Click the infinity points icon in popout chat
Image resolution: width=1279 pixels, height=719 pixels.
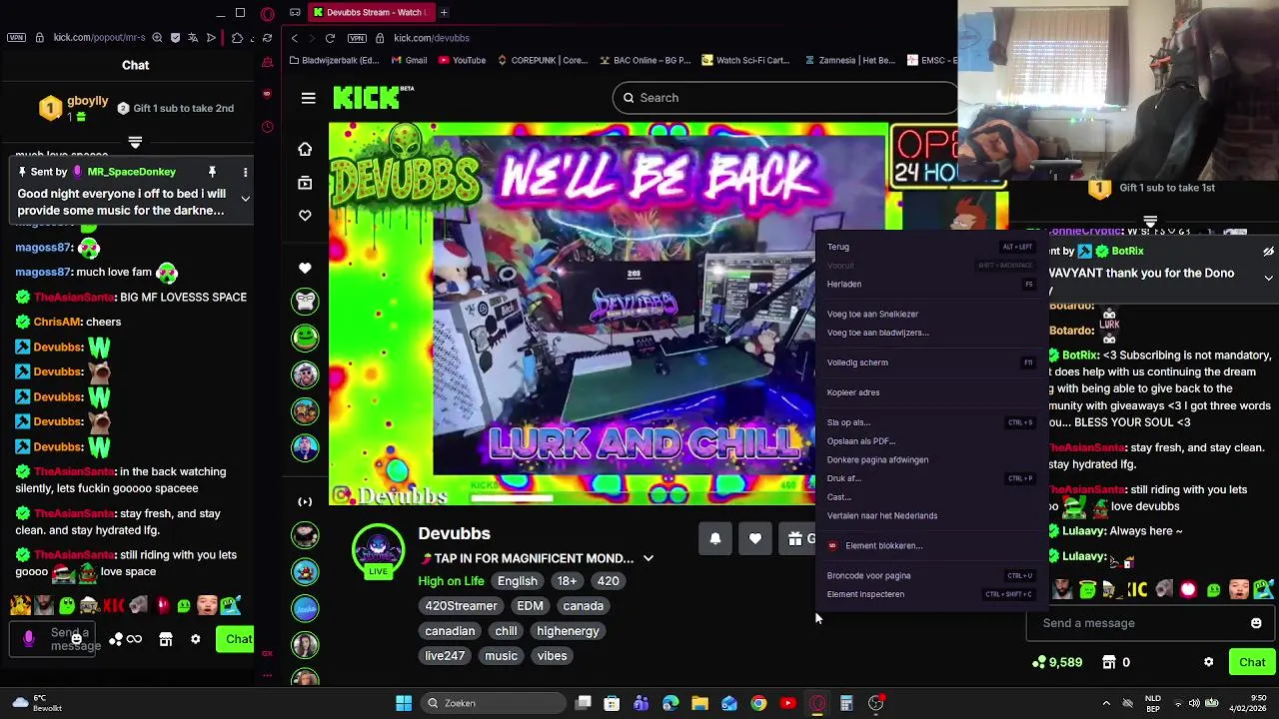(134, 639)
